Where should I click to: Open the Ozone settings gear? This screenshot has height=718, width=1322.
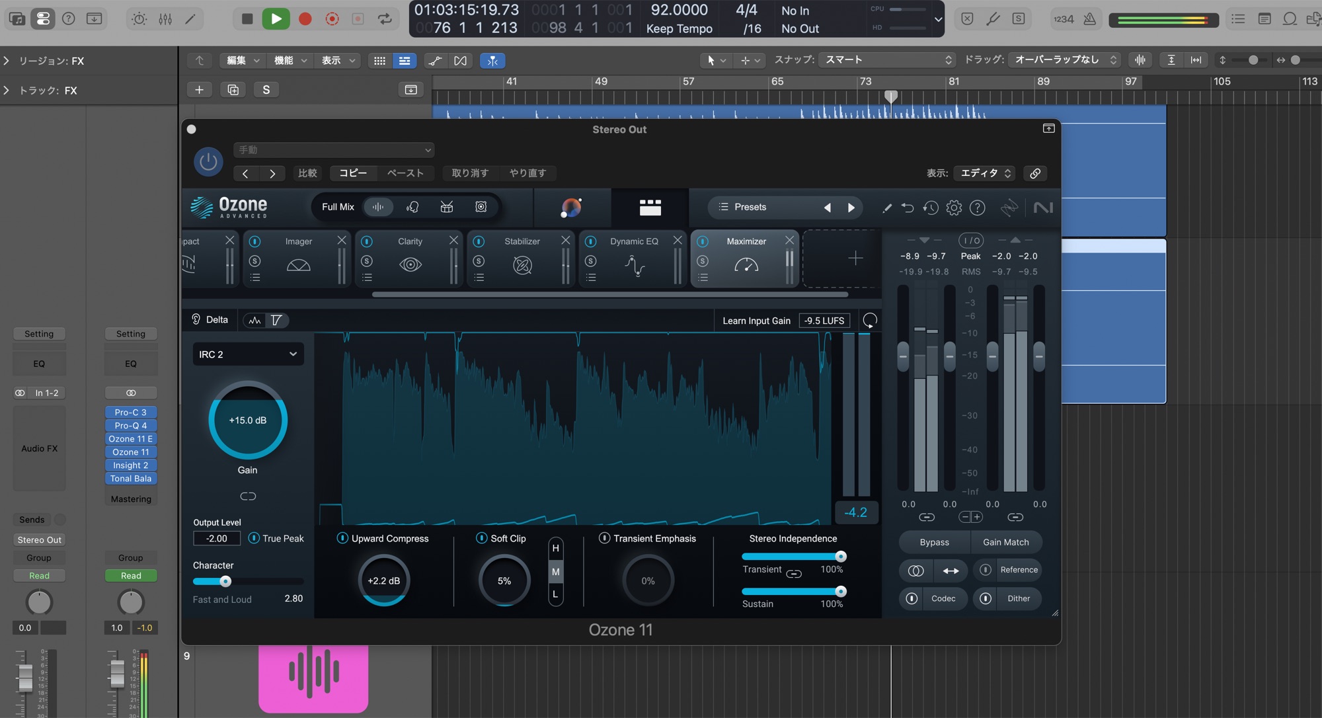tap(954, 208)
